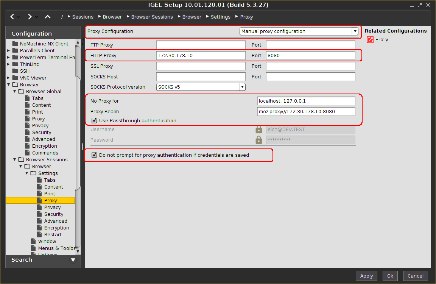Select Privacy under Browser Sessions Settings
Viewport: 436px width, 284px height.
(52, 208)
